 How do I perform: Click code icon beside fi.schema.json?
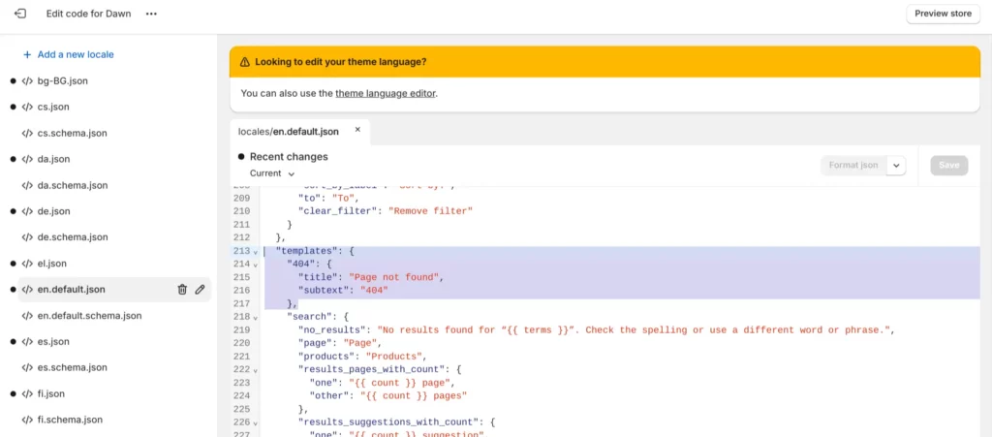point(27,420)
